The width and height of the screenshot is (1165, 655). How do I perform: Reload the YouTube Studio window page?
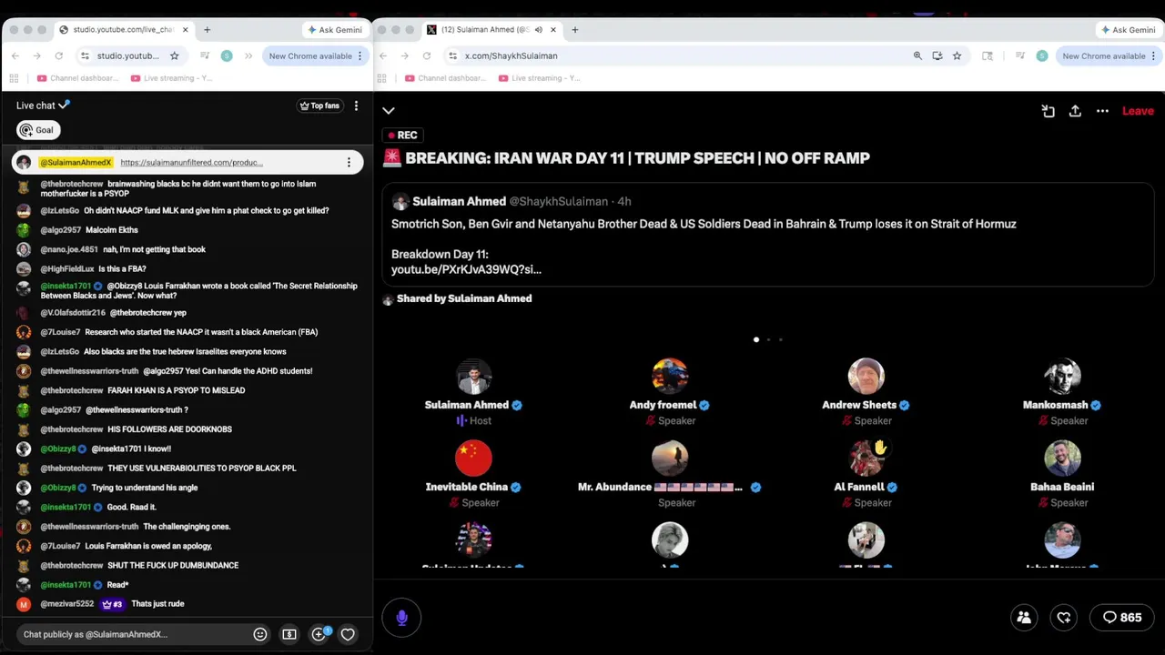[58, 55]
